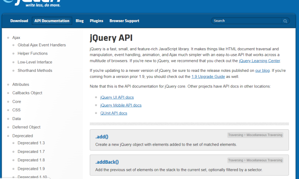Follow the 'our blog' link

pyautogui.click(x=262, y=71)
